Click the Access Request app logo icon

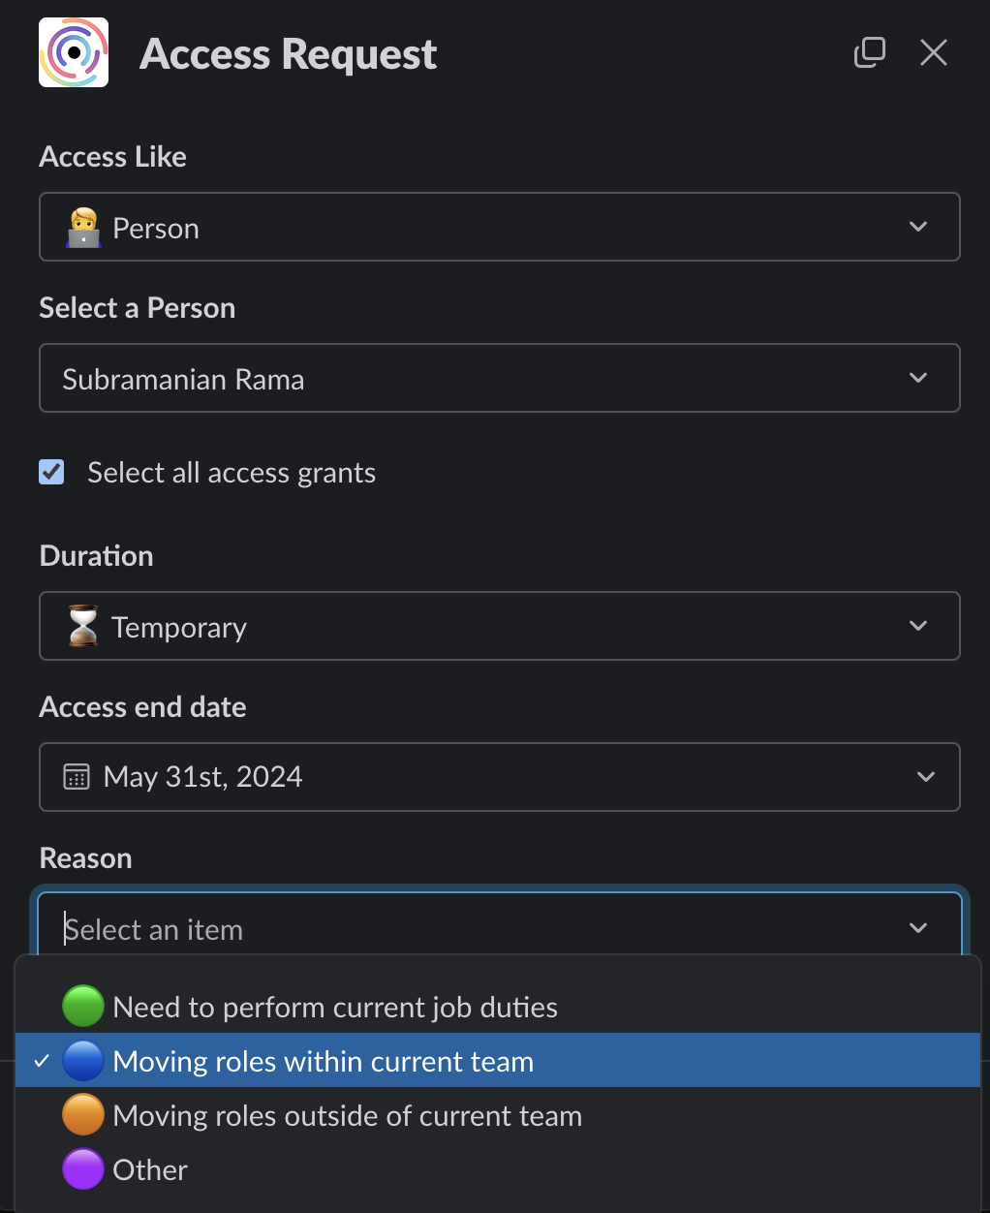pos(74,52)
